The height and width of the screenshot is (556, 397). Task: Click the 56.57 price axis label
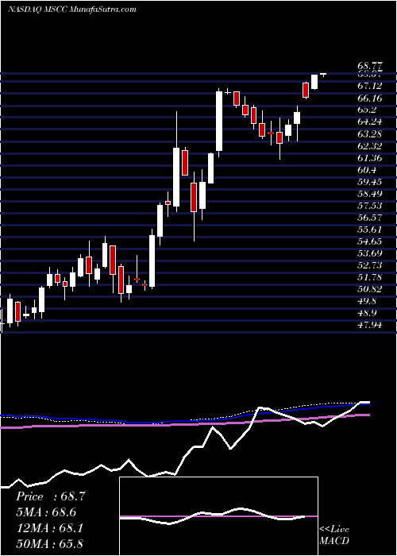pos(370,218)
